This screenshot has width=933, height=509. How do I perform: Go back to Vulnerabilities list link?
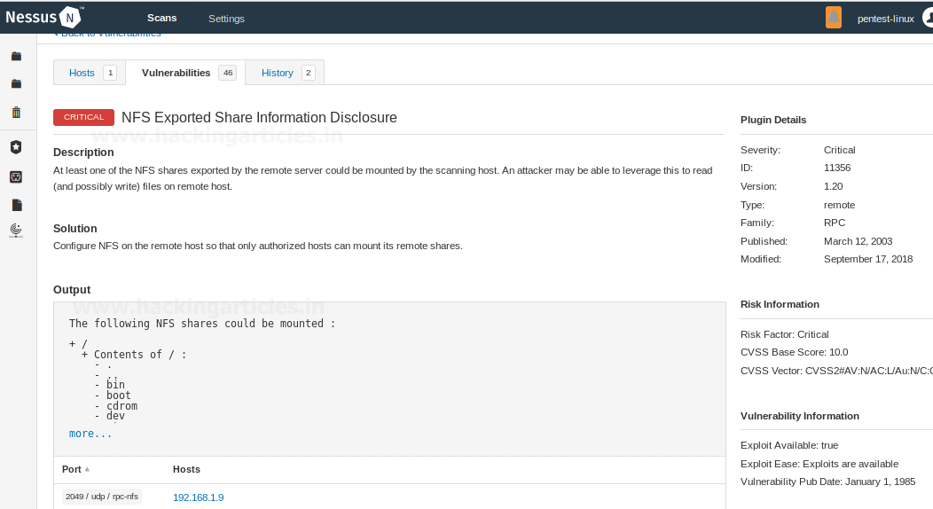click(x=108, y=34)
